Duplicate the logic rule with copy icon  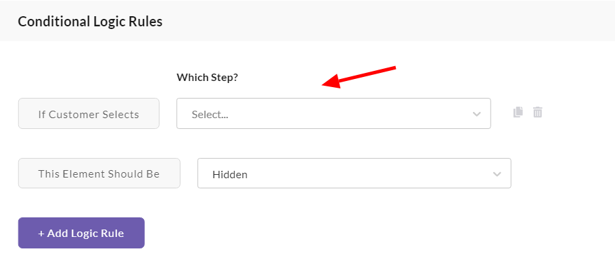pos(518,112)
